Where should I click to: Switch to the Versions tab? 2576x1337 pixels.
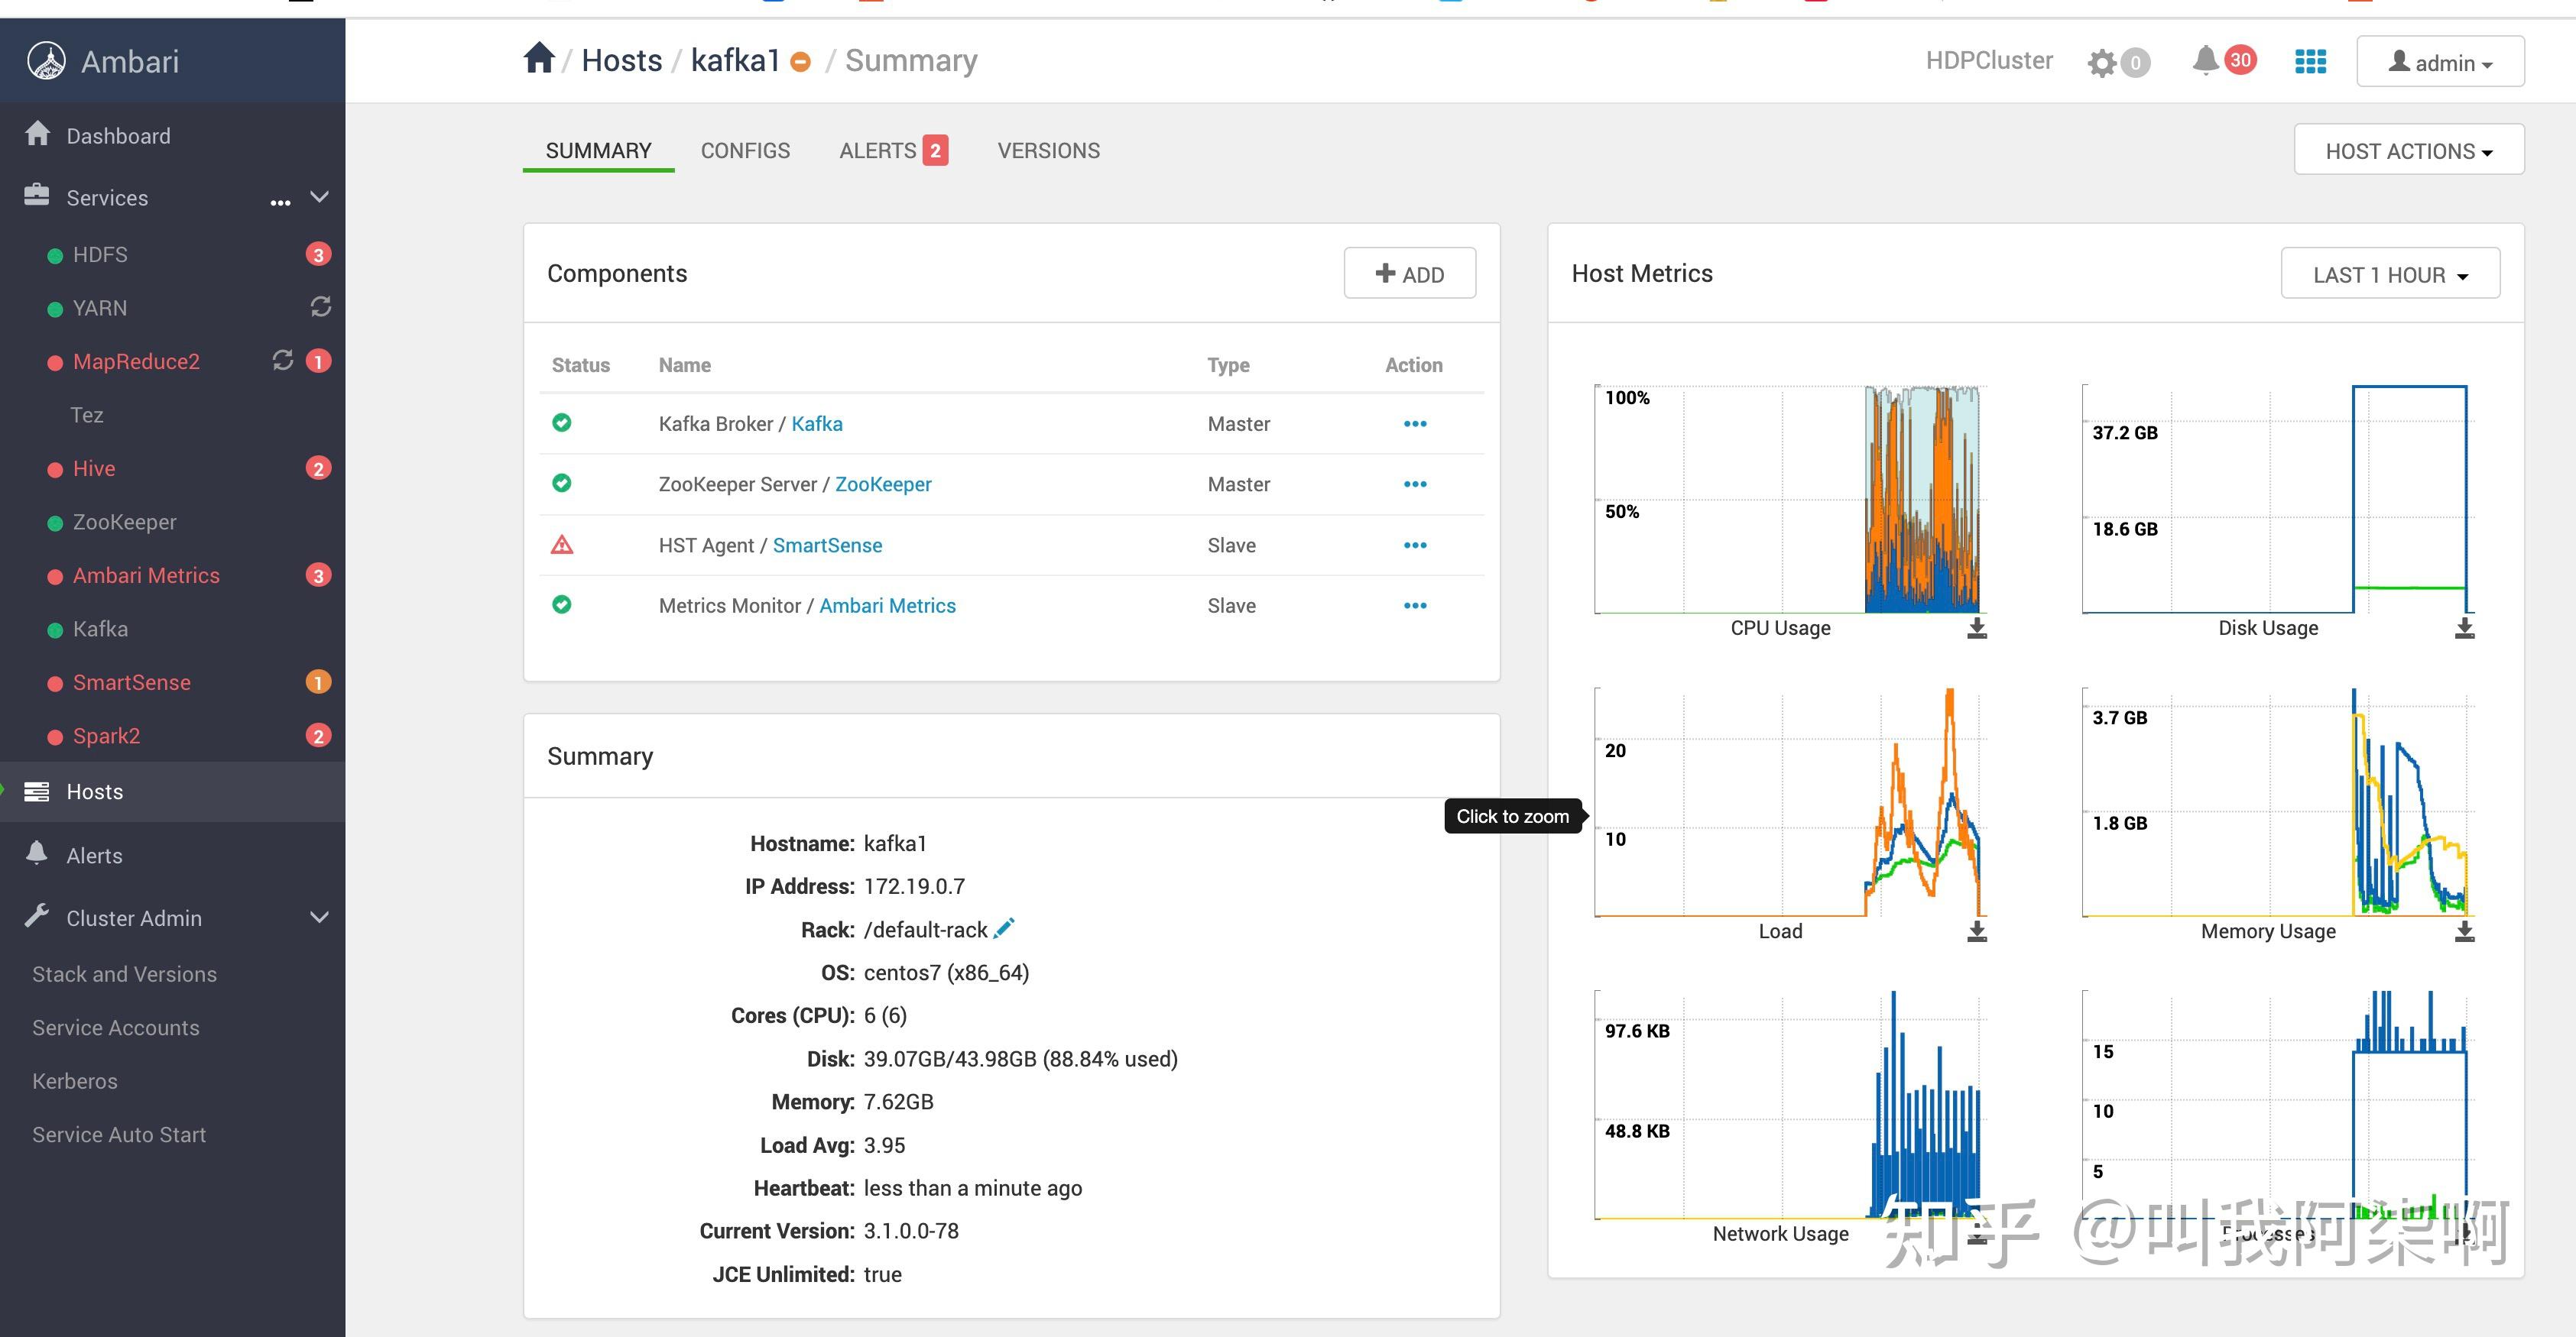tap(1048, 151)
